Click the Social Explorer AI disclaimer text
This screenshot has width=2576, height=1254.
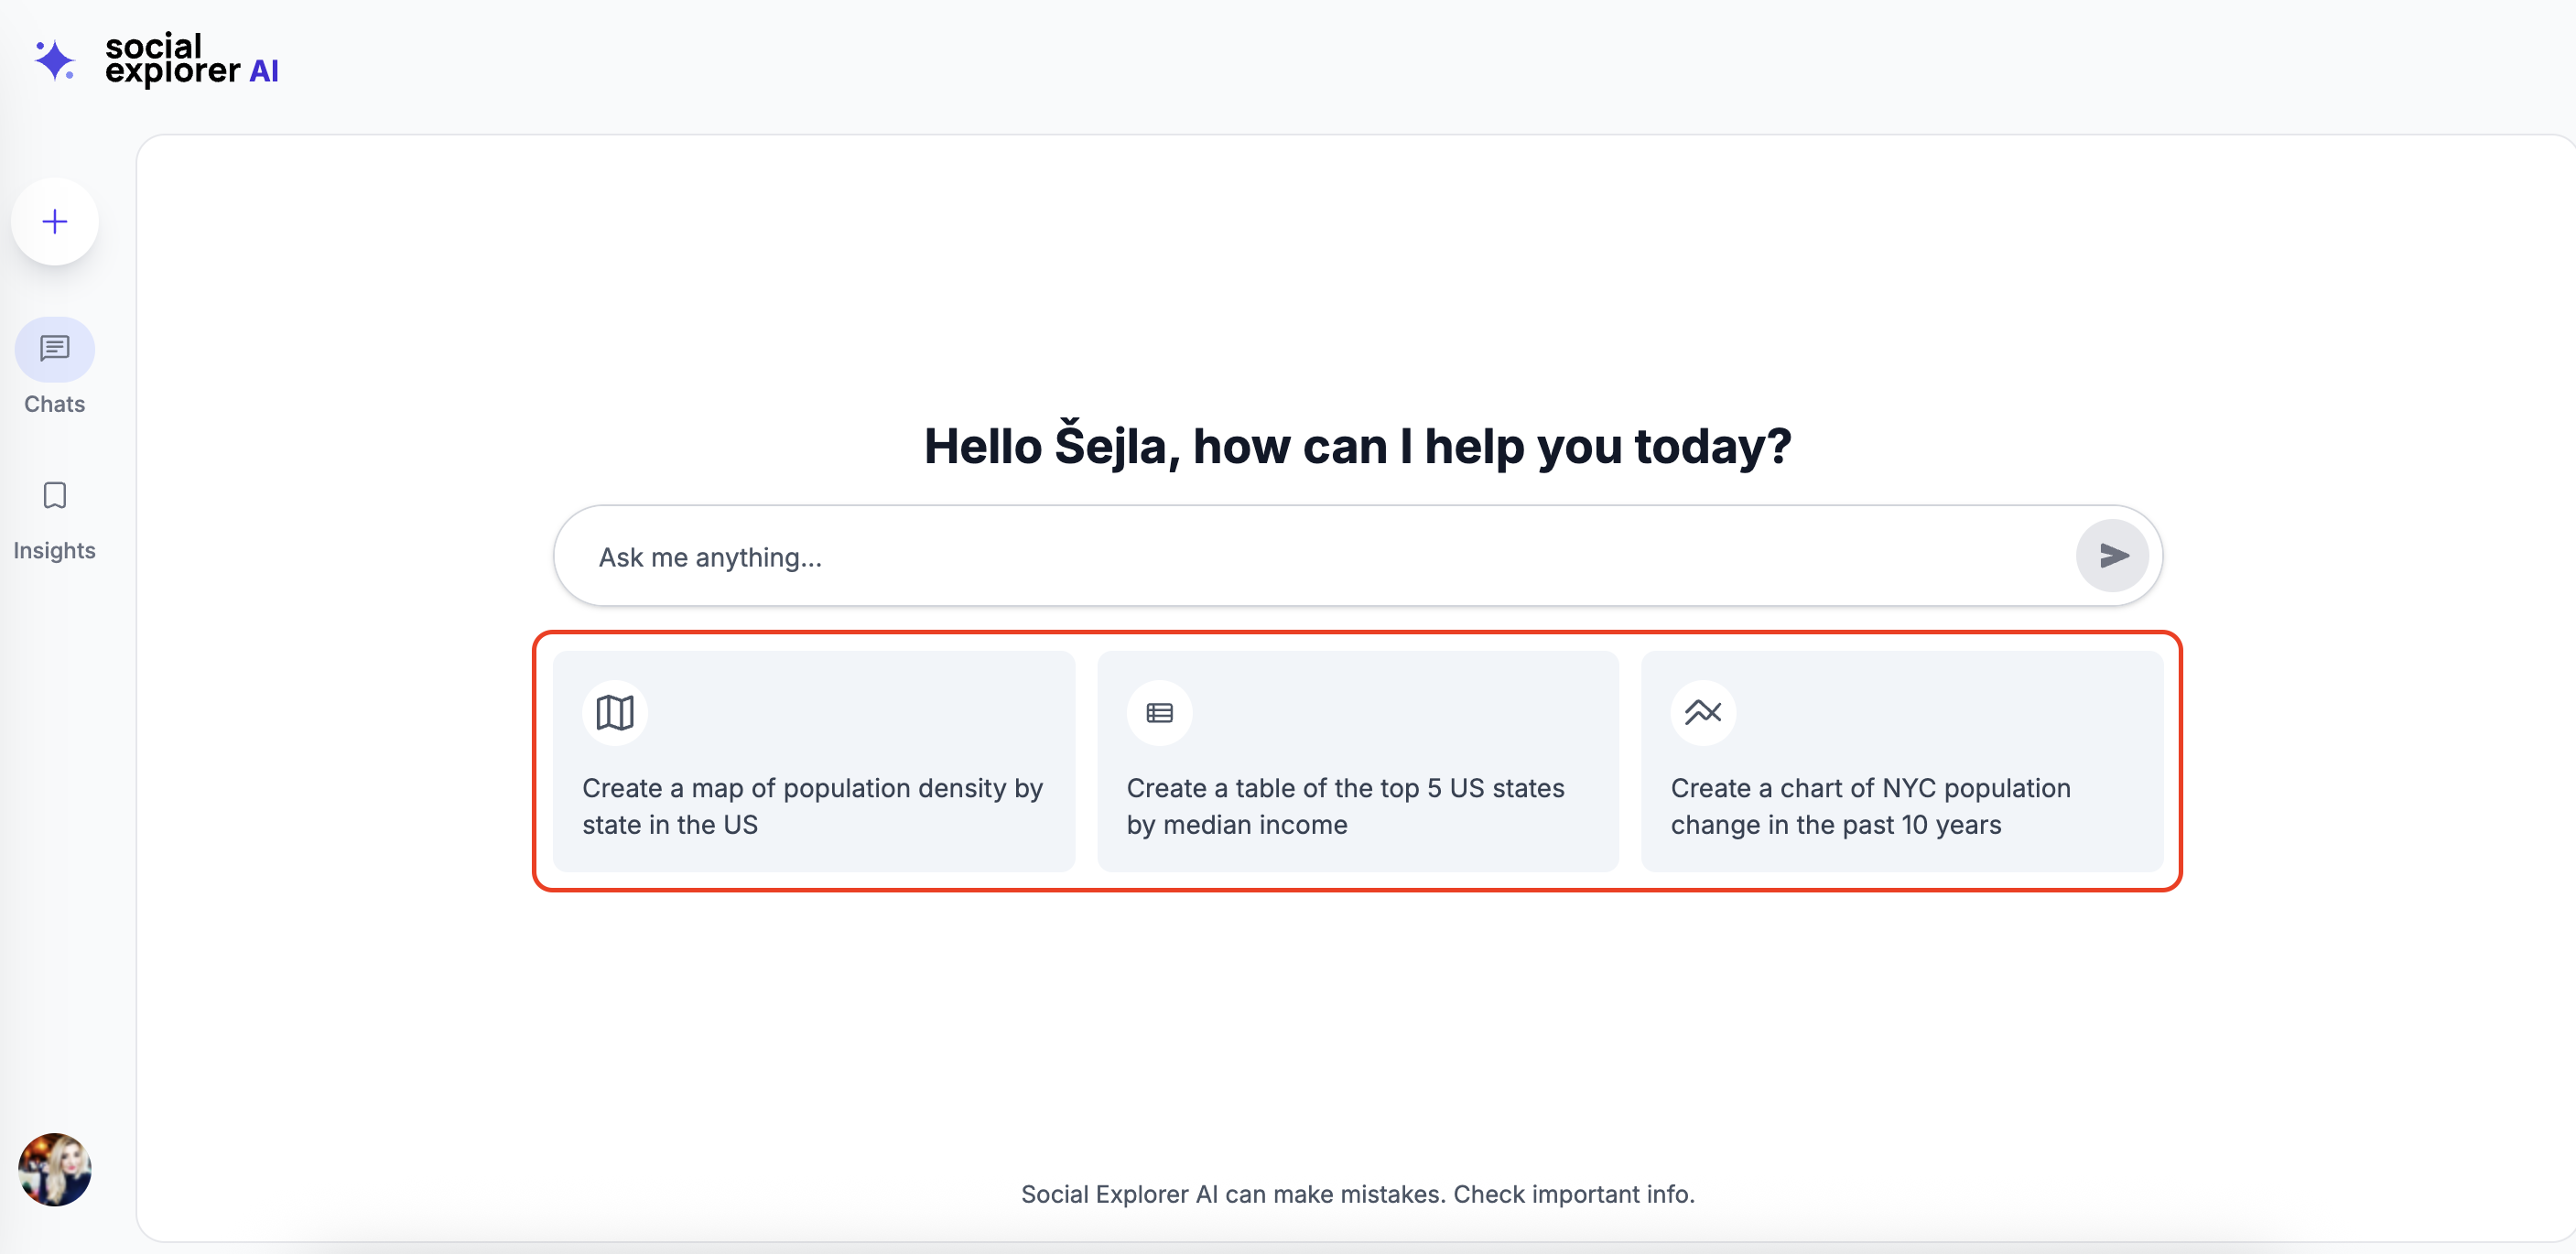coord(1357,1194)
